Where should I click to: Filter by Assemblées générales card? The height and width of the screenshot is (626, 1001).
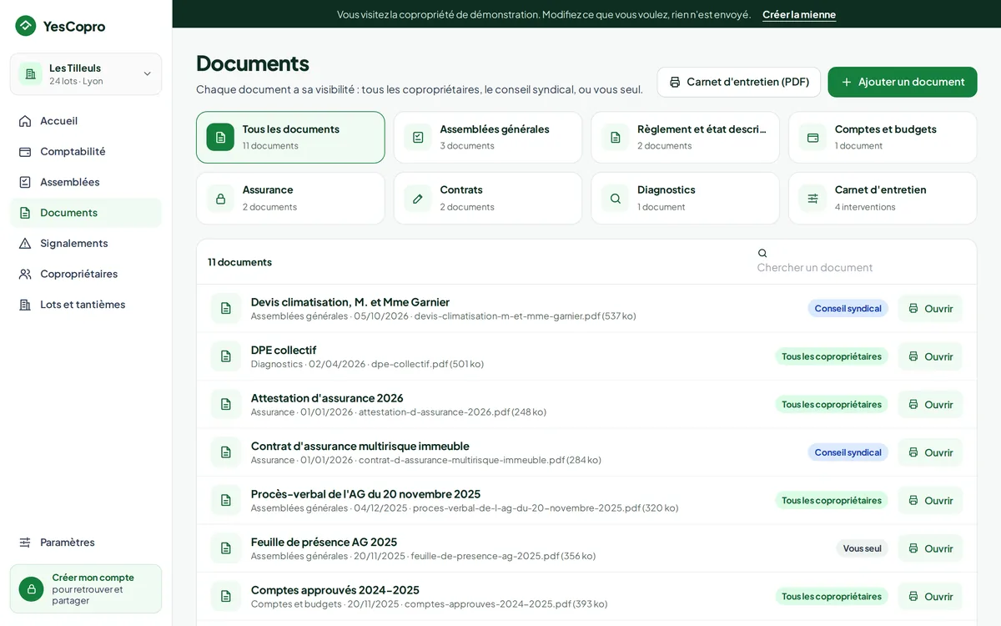488,137
